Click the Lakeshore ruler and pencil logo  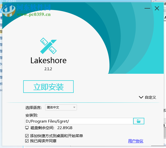pyautogui.click(x=48, y=46)
